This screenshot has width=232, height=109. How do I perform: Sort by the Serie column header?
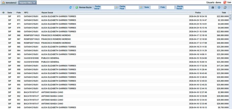10,13
